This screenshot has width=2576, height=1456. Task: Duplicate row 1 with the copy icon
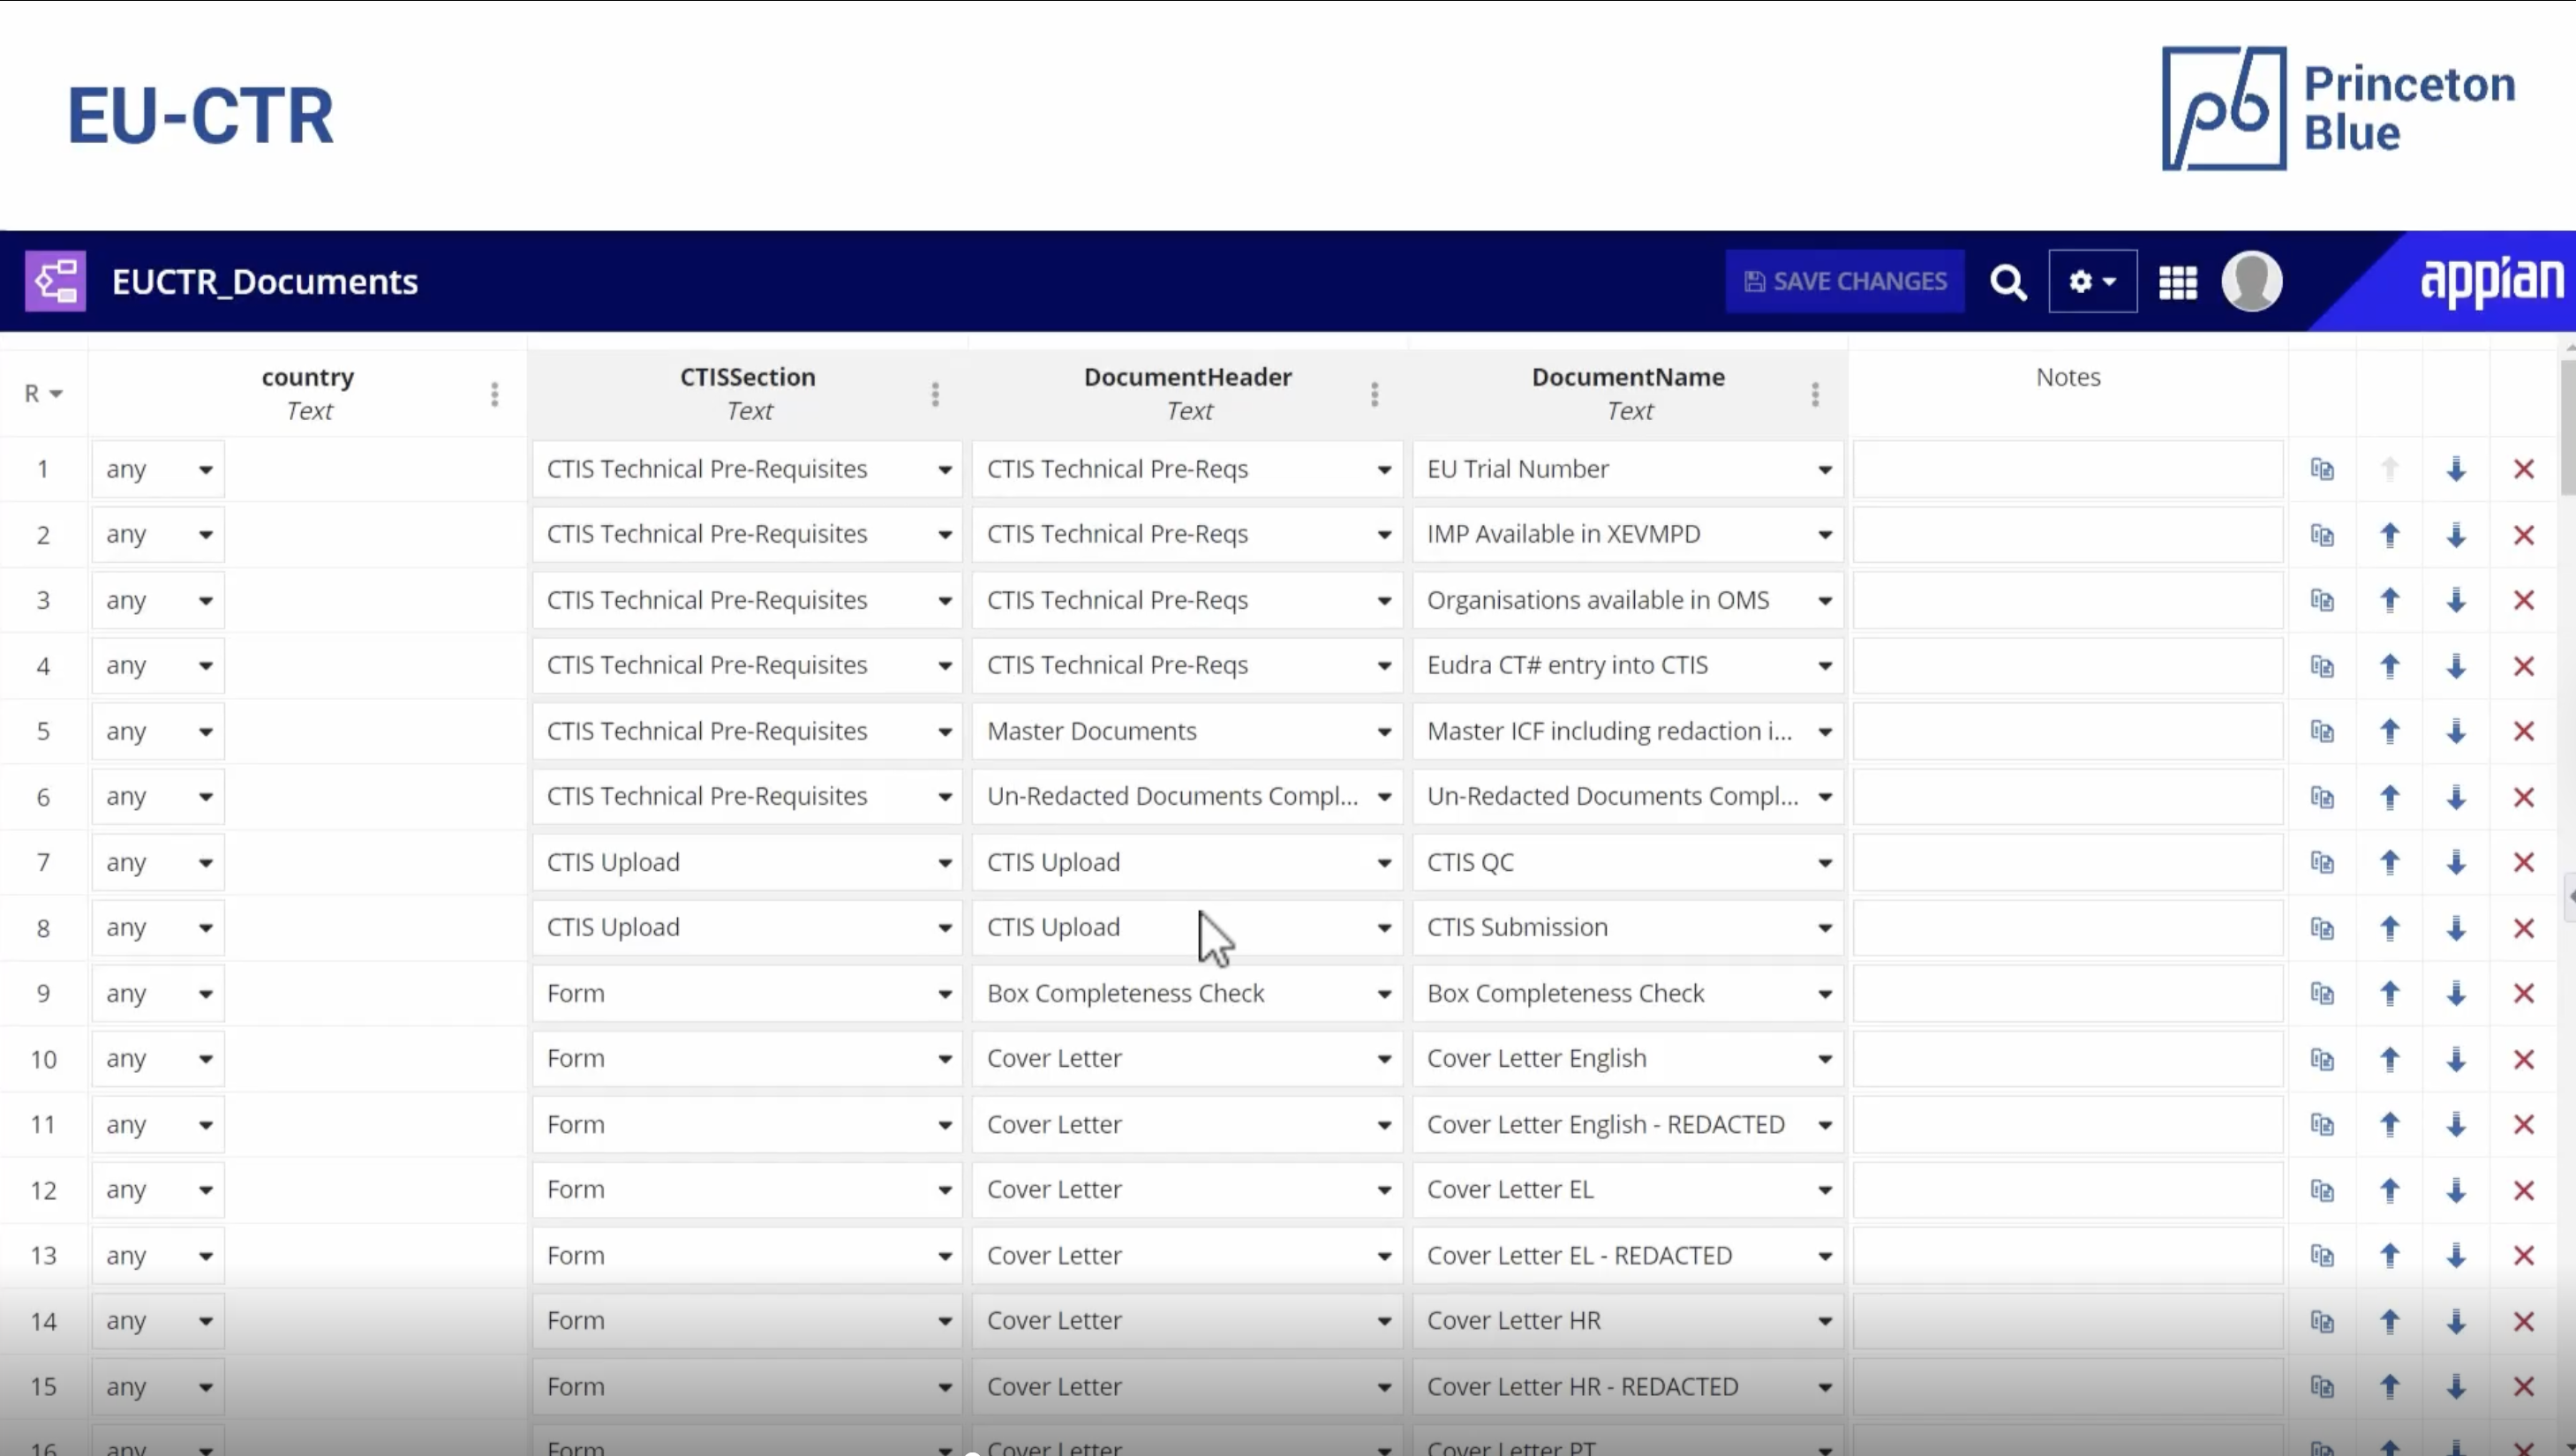pyautogui.click(x=2322, y=469)
